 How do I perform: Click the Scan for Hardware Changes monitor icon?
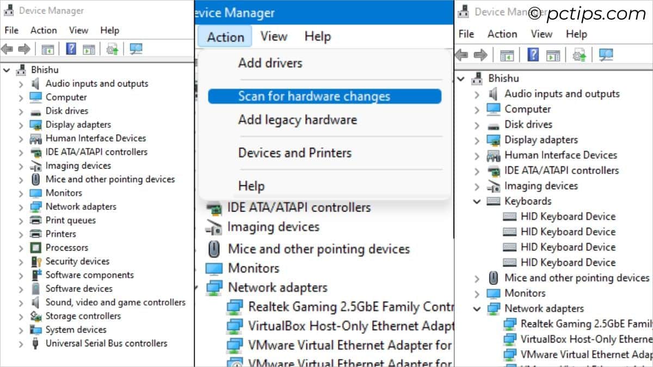pos(136,49)
